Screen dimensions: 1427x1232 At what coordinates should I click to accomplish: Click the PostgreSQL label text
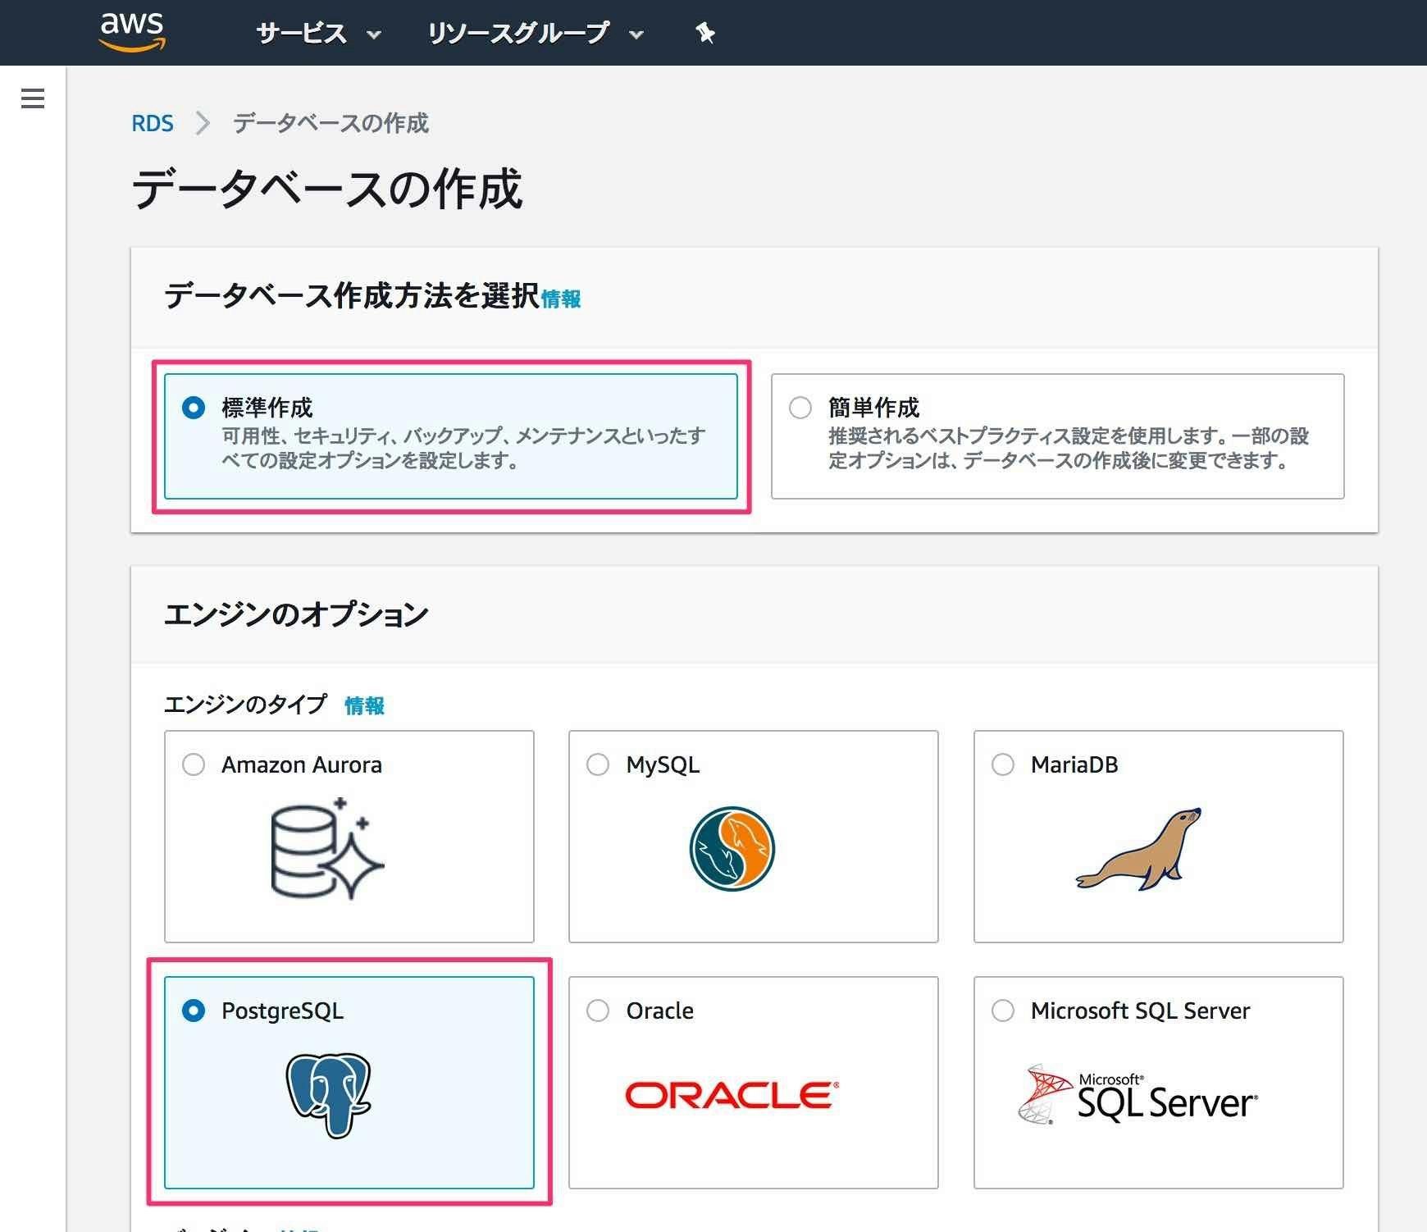coord(282,1011)
